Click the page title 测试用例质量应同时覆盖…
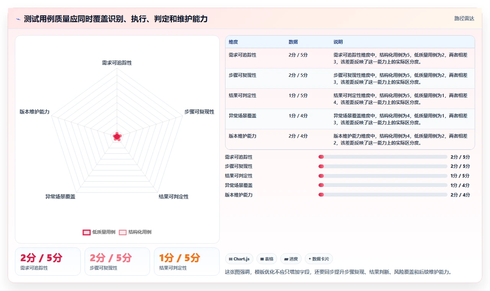 [x=116, y=19]
